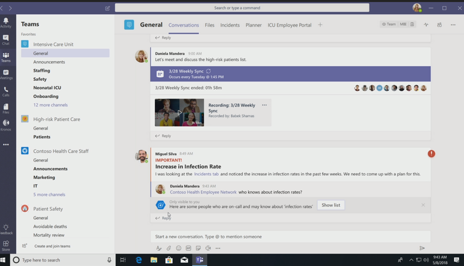Click the Show list button
The image size is (464, 266).
pos(330,205)
